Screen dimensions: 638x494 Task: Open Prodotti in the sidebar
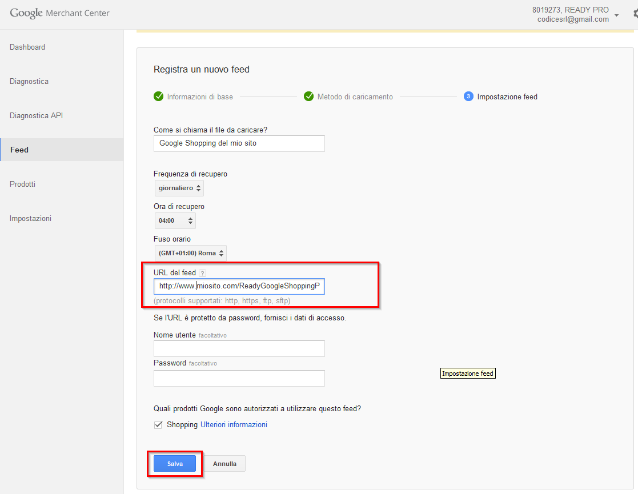[22, 184]
